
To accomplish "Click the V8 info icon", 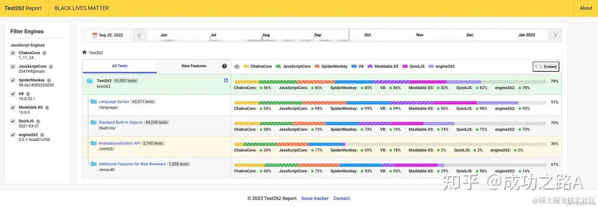I will point(28,94).
